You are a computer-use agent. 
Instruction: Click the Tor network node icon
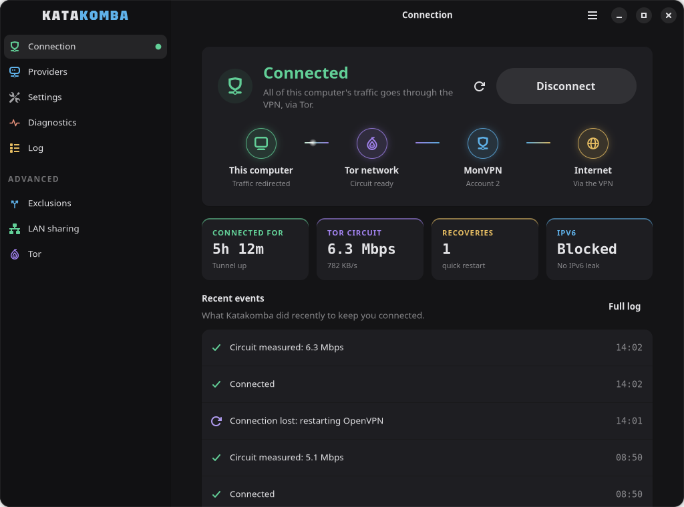pos(372,143)
